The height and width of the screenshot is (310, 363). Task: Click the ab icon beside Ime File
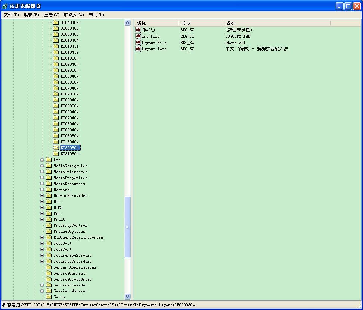point(138,36)
